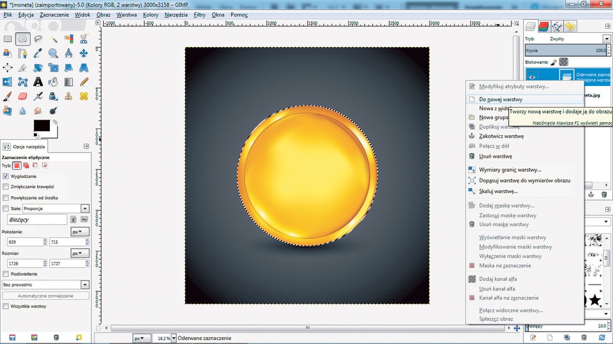Open the Bez prowadnic dropdown
The width and height of the screenshot is (613, 344).
(x=45, y=284)
